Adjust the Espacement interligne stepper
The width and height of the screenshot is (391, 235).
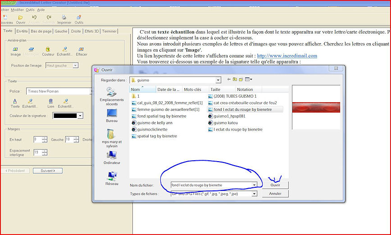[x=45, y=153]
